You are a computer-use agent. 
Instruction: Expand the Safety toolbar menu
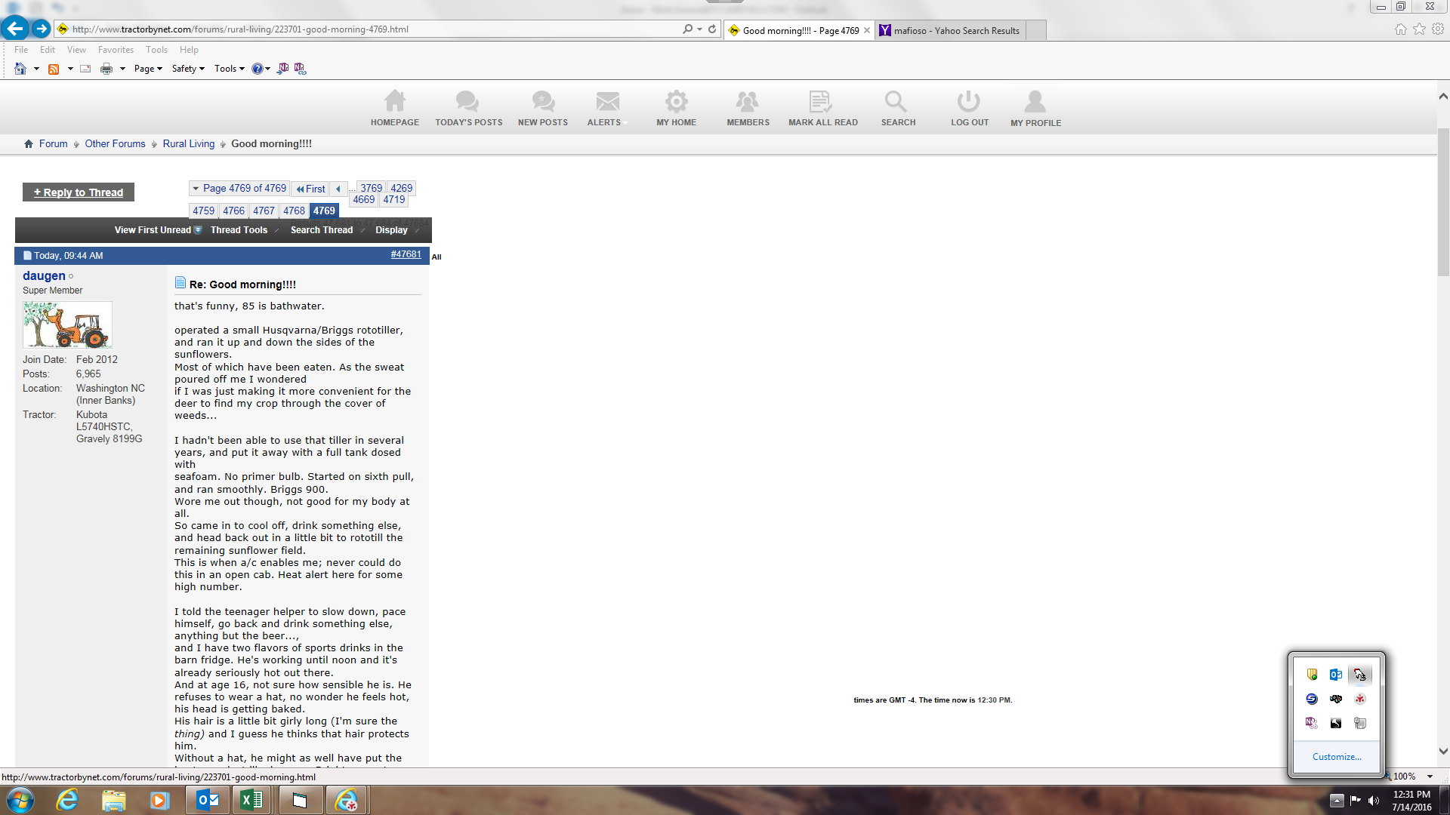(x=187, y=69)
